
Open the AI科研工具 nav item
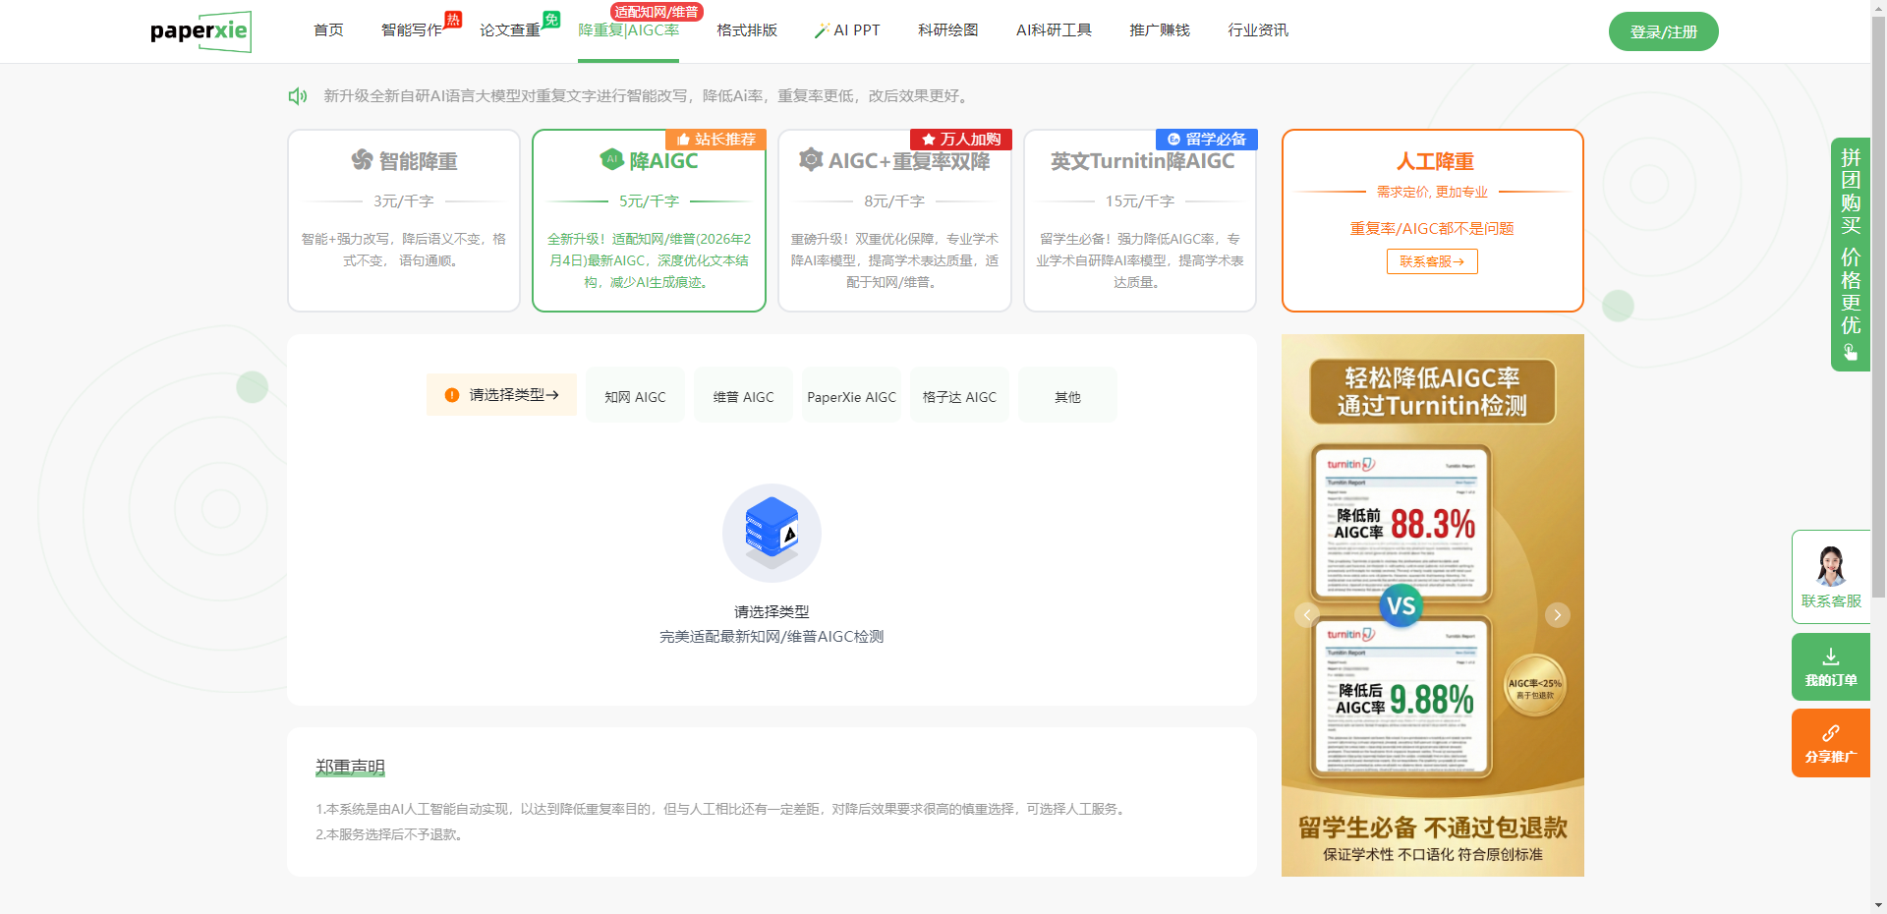(1054, 30)
